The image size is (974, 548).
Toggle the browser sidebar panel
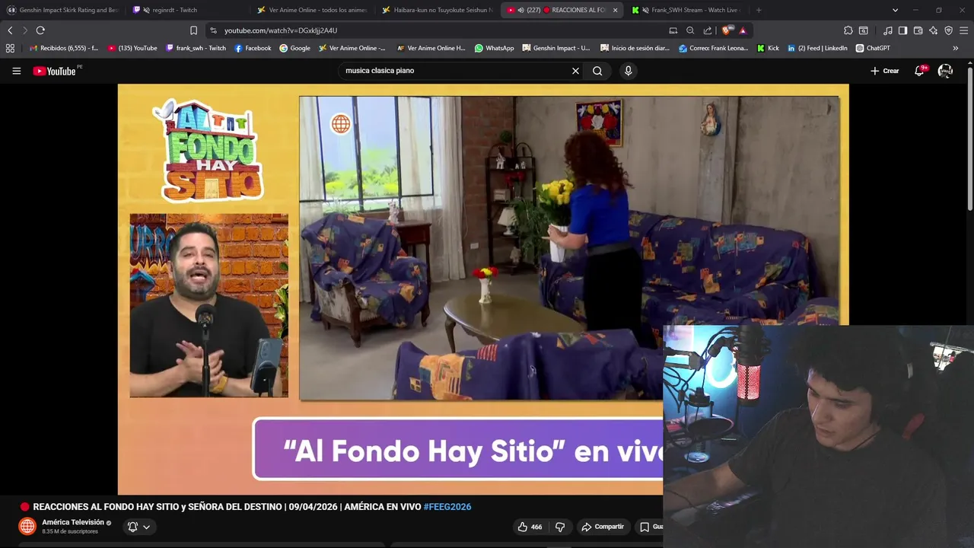(902, 30)
